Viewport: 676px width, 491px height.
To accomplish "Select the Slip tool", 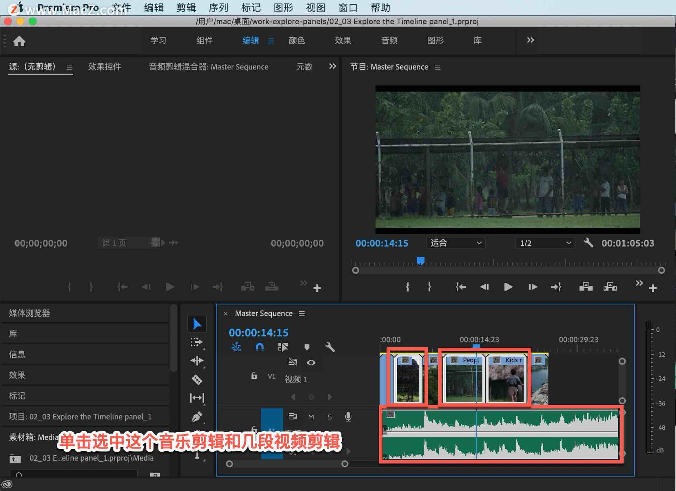I will coord(197,398).
